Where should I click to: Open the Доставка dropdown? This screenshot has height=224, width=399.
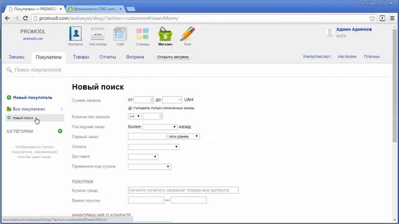(143, 157)
